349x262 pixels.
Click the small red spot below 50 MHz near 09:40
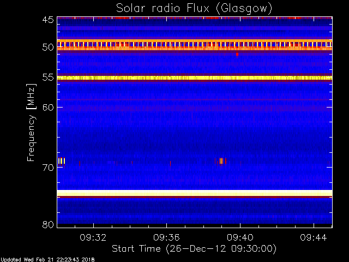237,54
